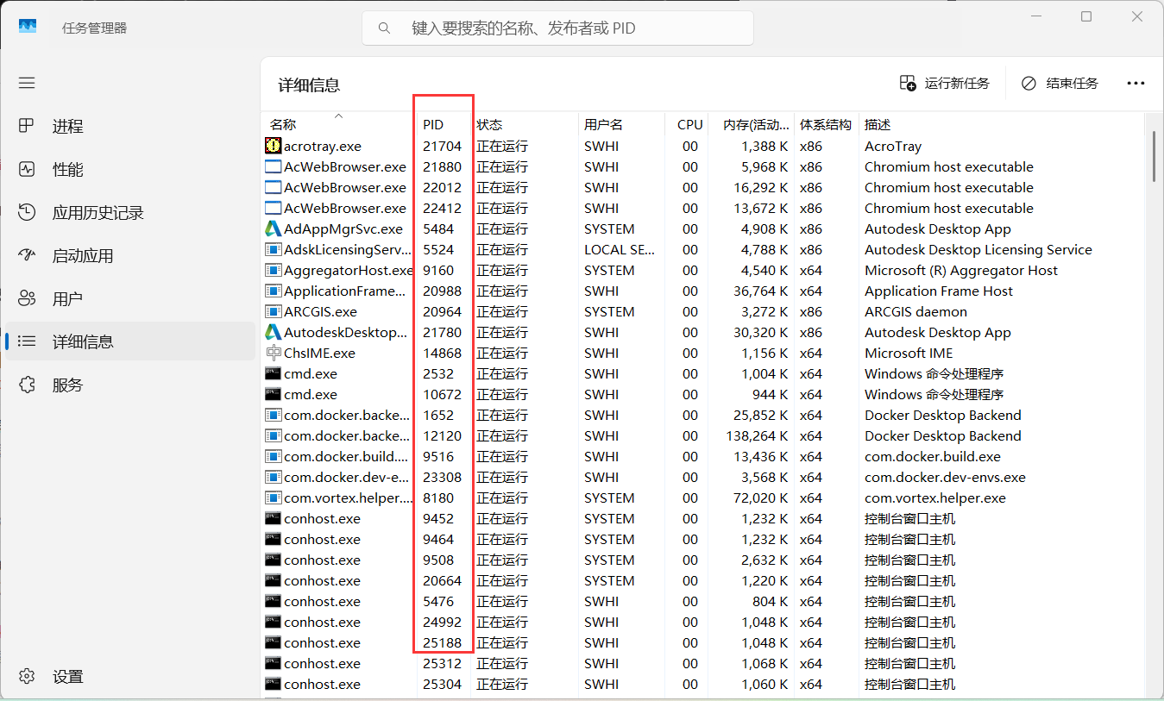Click the AdskLicensingServ... process icon
This screenshot has width=1164, height=701.
click(273, 249)
